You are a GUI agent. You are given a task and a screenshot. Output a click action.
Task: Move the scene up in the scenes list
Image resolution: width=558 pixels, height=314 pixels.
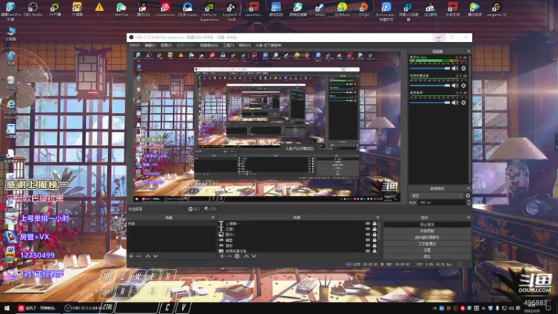point(148,256)
